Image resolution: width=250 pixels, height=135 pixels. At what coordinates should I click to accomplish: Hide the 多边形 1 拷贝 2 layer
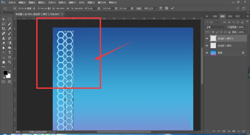pos(207,39)
